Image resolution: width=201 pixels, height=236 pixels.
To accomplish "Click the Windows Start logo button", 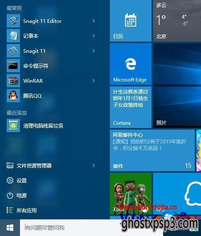I will point(10,228).
